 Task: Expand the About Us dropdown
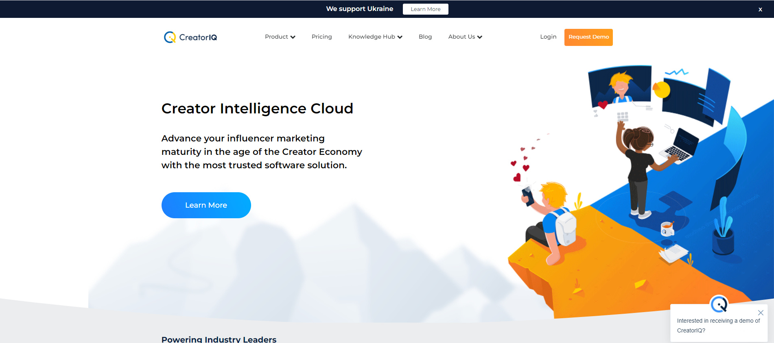tap(465, 37)
